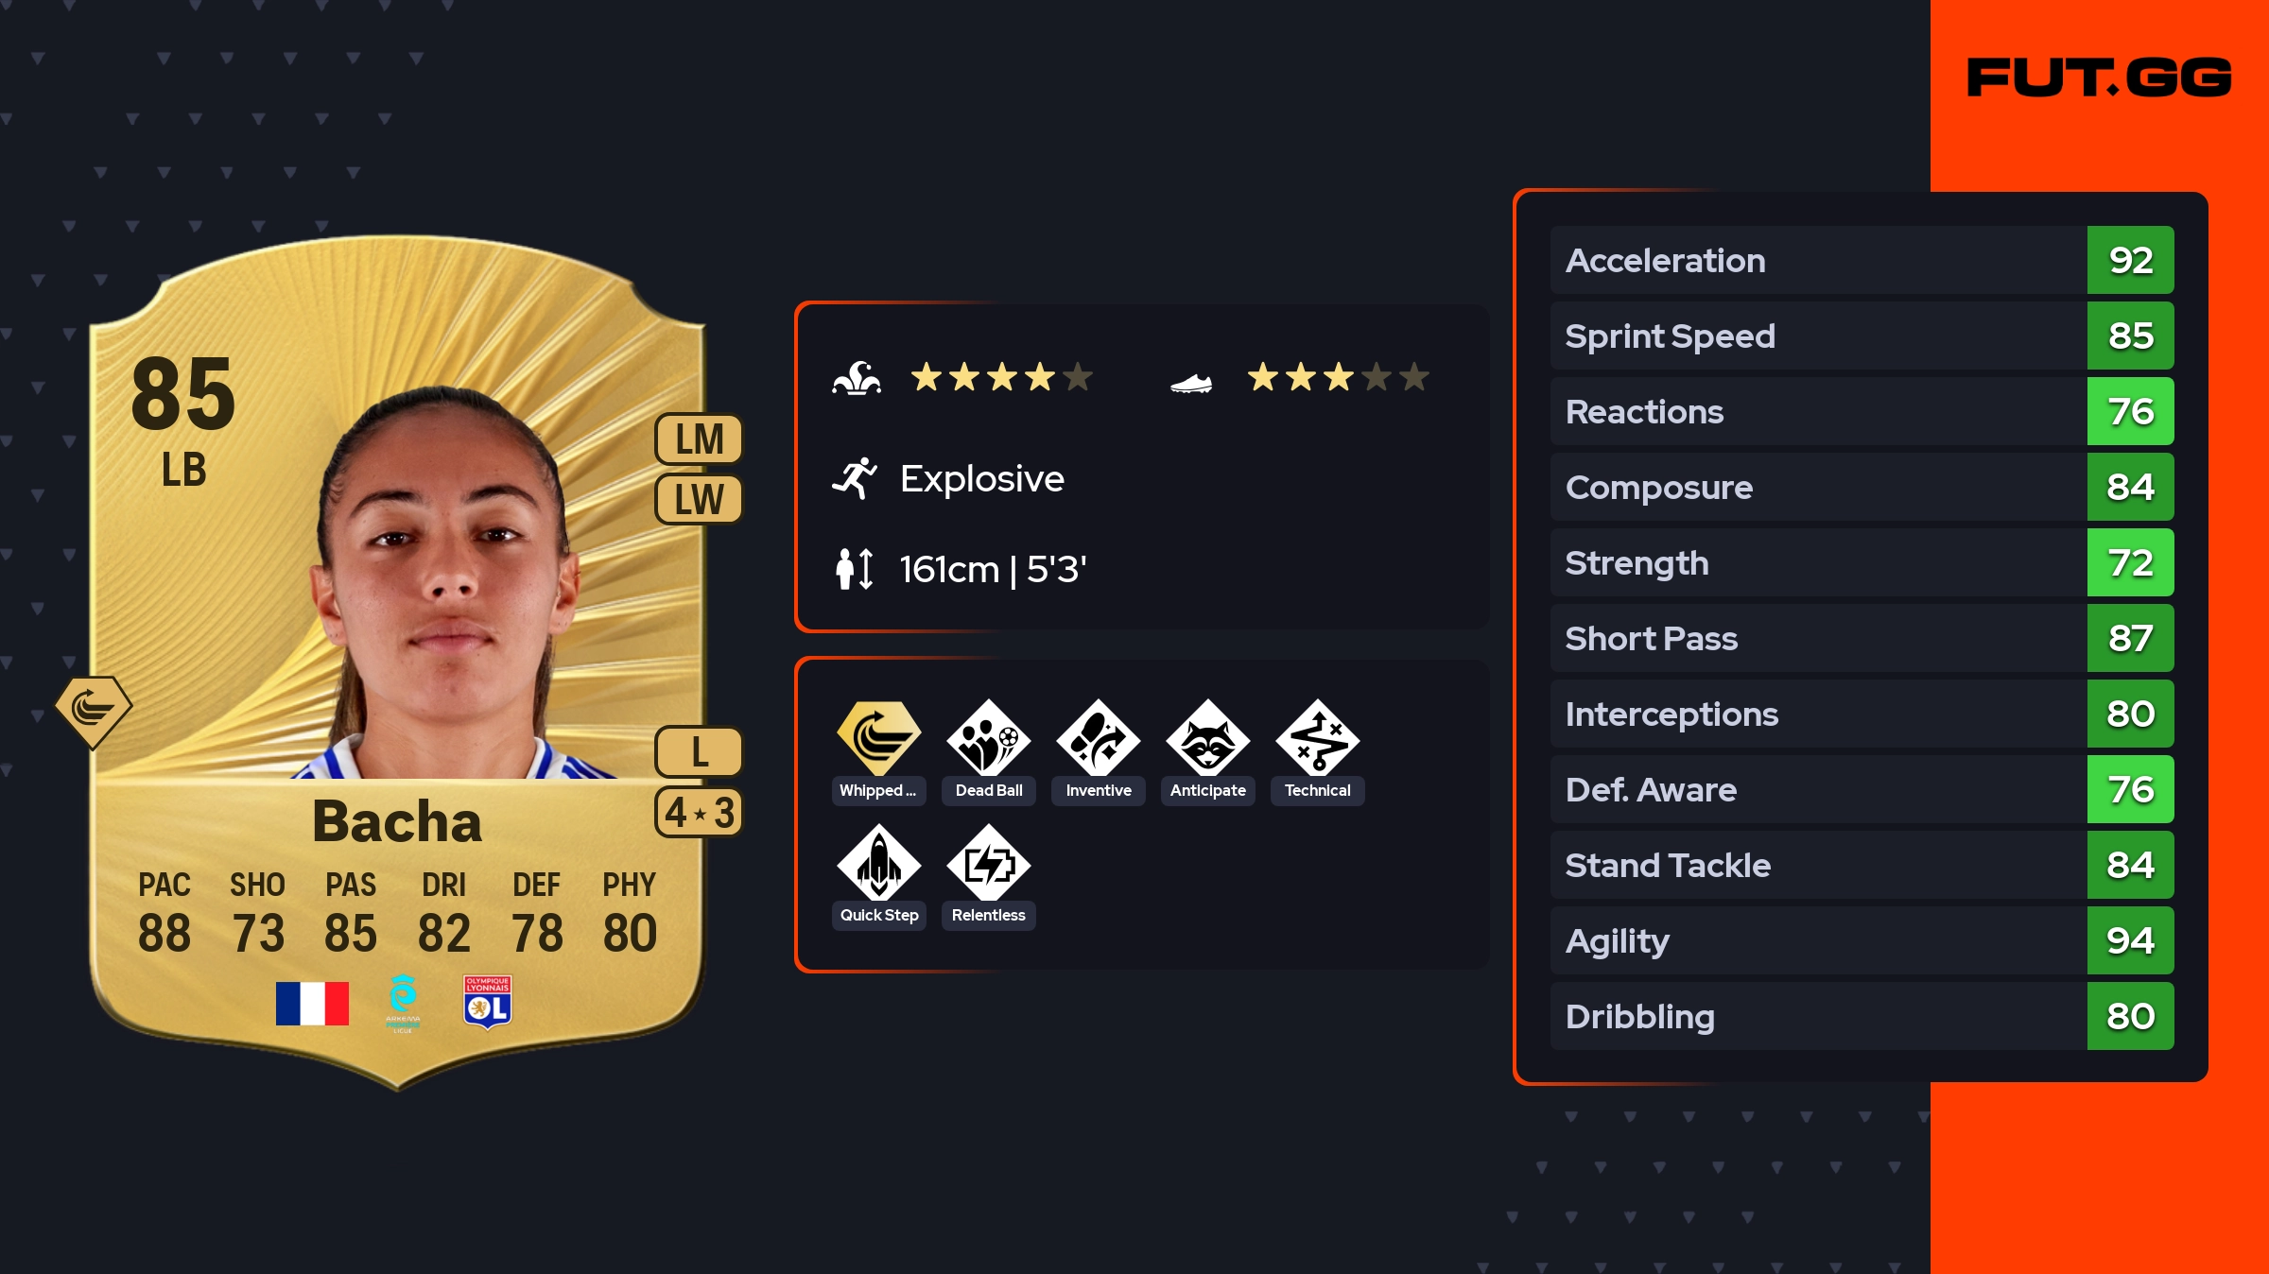
Task: Select the Quick Step rocket icon
Action: tap(878, 863)
